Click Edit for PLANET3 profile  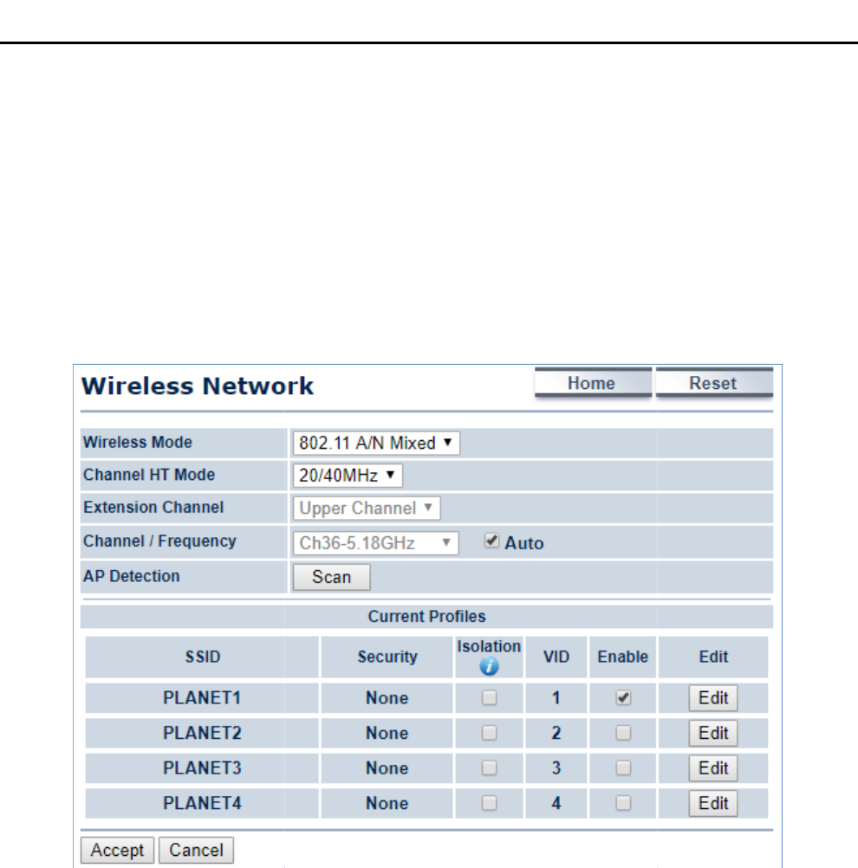(x=713, y=768)
